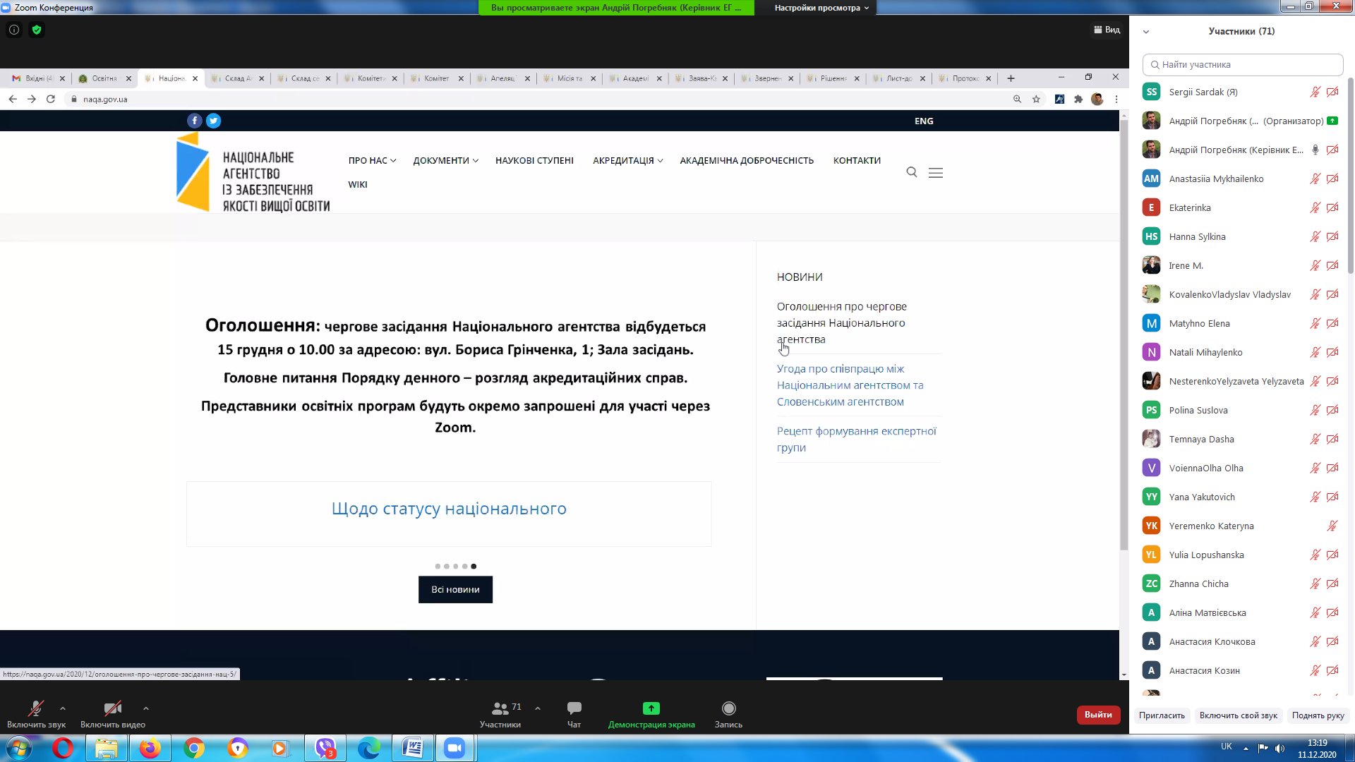Reload the naqa.gov.ua page
1355x762 pixels.
pyautogui.click(x=51, y=99)
